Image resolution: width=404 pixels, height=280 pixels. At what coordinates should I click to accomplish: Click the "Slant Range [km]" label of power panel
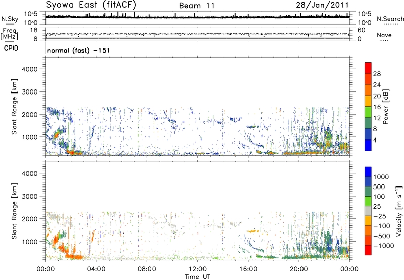pyautogui.click(x=14, y=107)
